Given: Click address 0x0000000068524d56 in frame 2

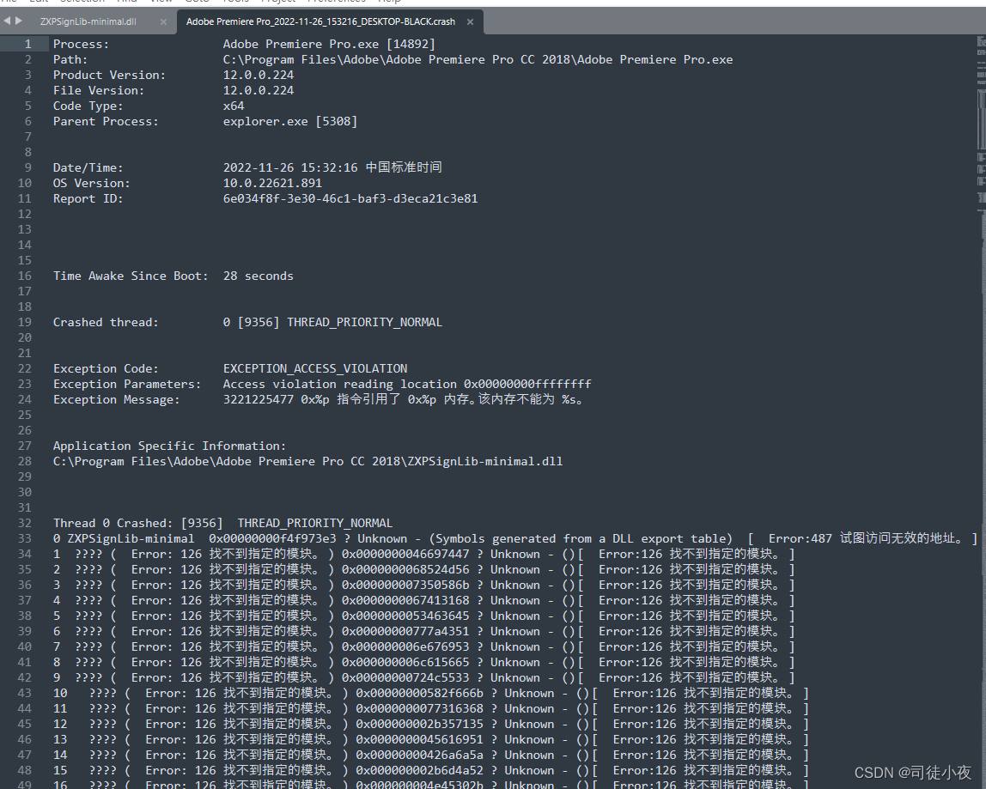Looking at the screenshot, I should pyautogui.click(x=405, y=569).
